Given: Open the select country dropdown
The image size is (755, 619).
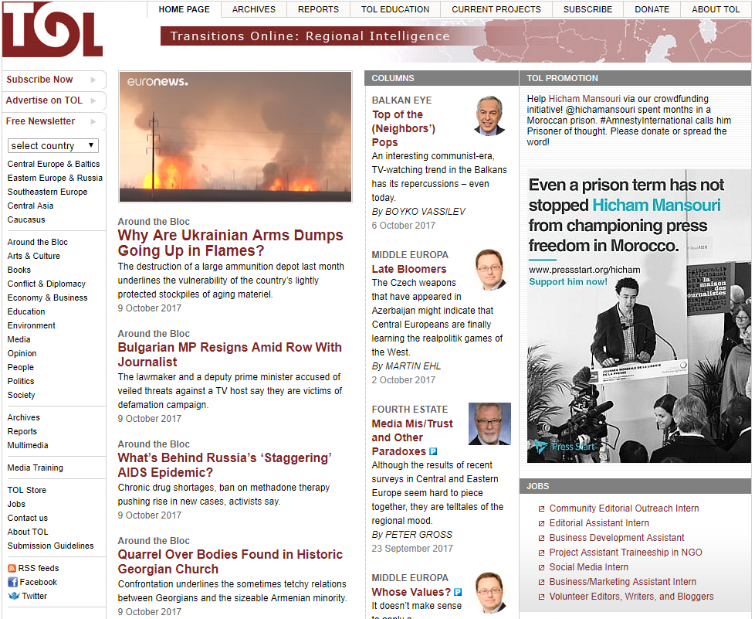Looking at the screenshot, I should click(53, 145).
